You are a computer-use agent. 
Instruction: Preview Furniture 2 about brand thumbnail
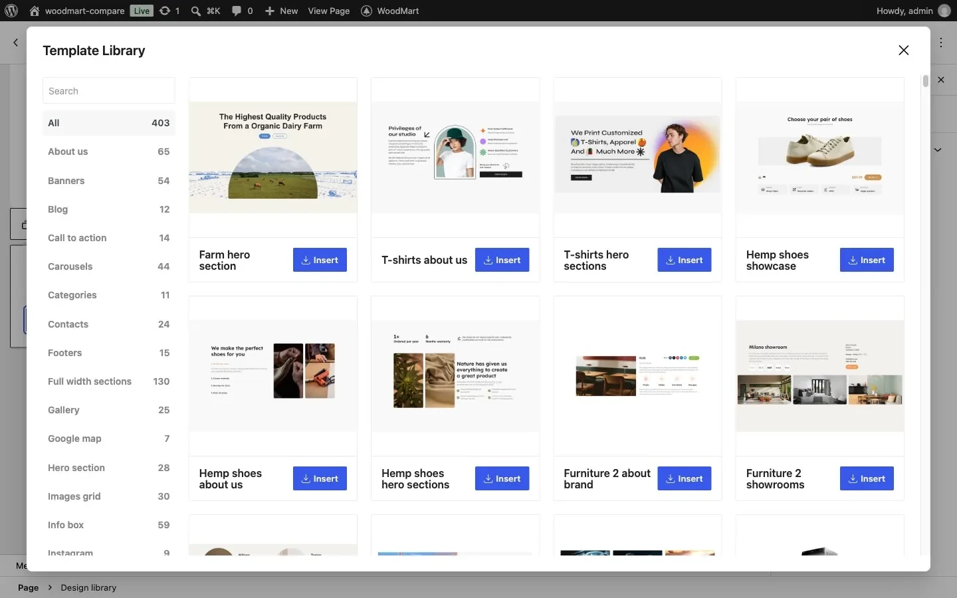637,376
